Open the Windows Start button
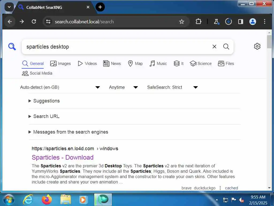Viewport: 274px width, 206px height. (x=9, y=200)
